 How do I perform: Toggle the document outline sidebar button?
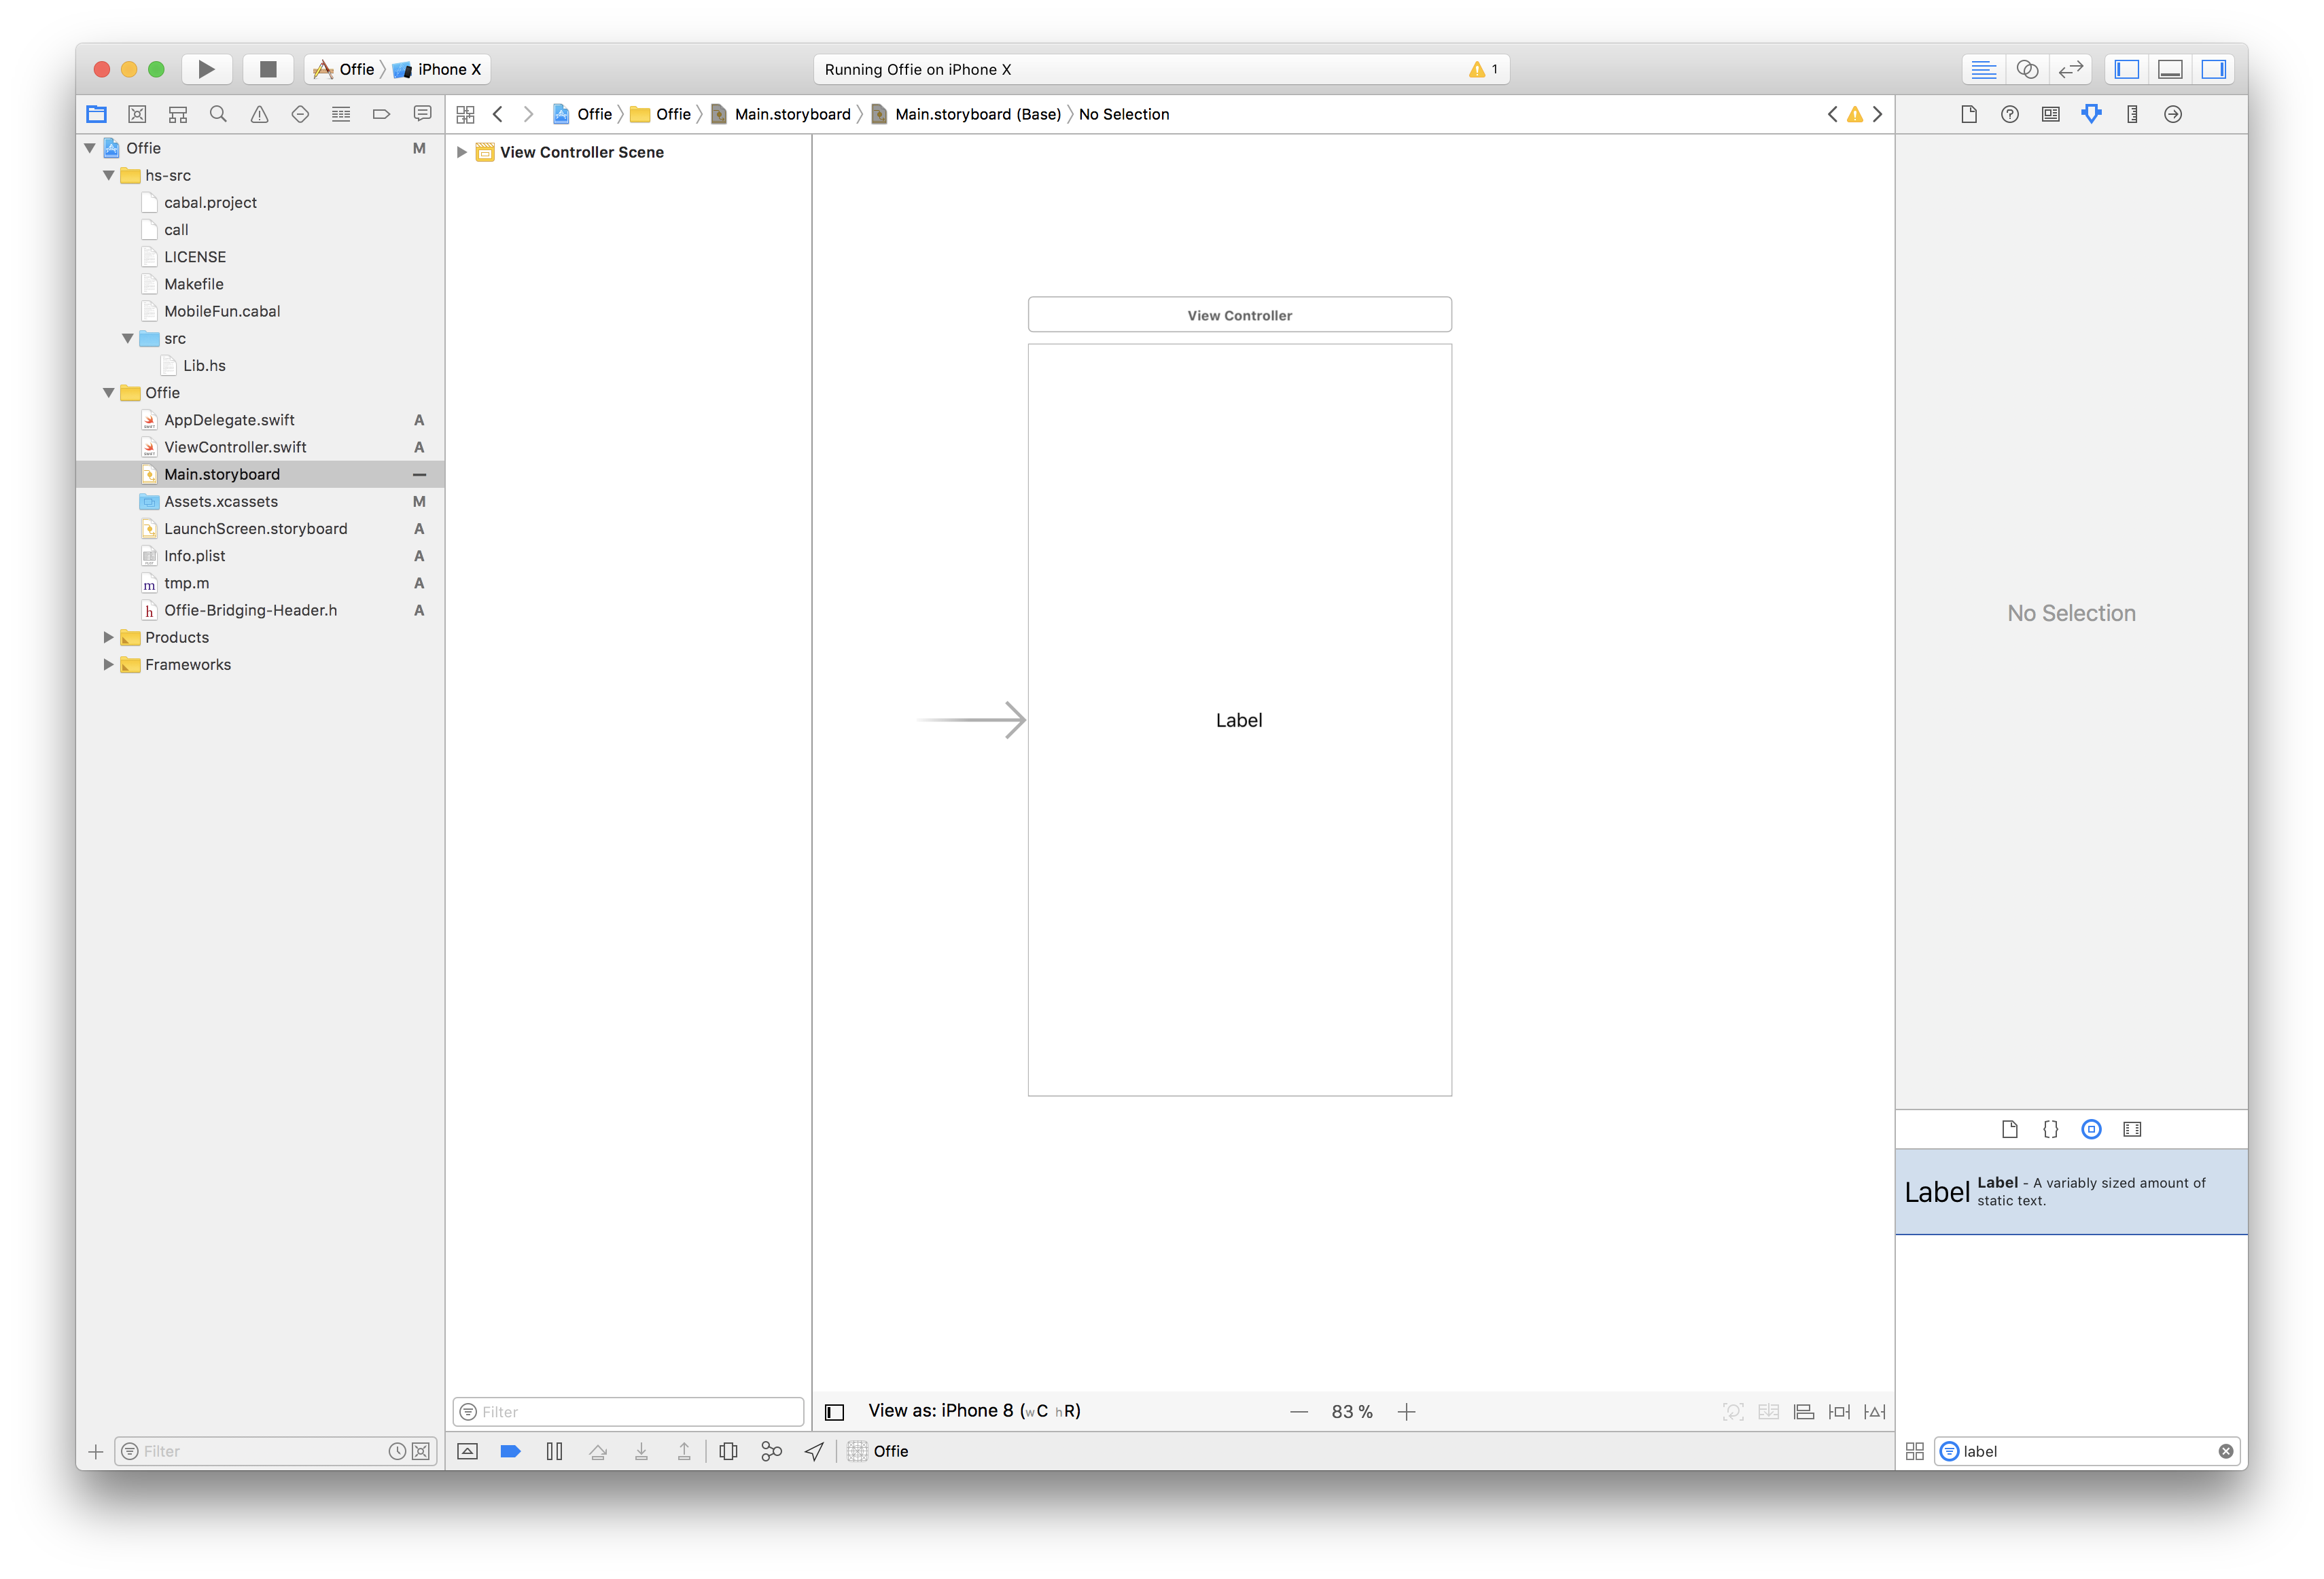pyautogui.click(x=834, y=1412)
